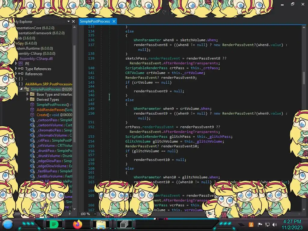Click the _chromaticPass private field icon
The height and width of the screenshot is (231, 308).
32,130
